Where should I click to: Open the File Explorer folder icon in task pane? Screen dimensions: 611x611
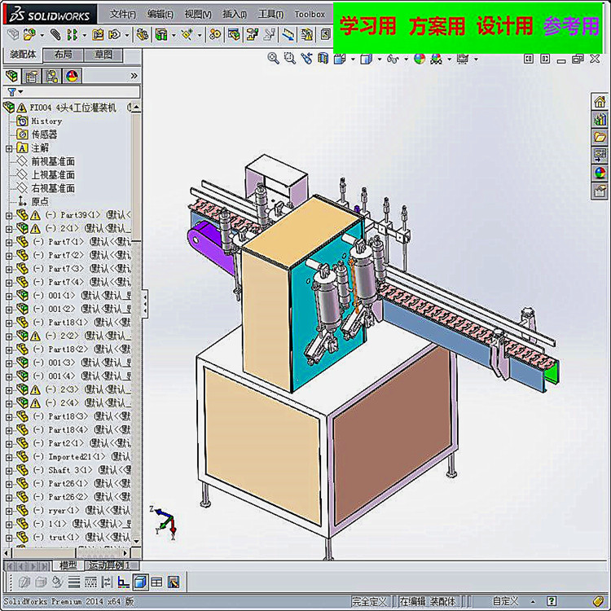point(600,137)
